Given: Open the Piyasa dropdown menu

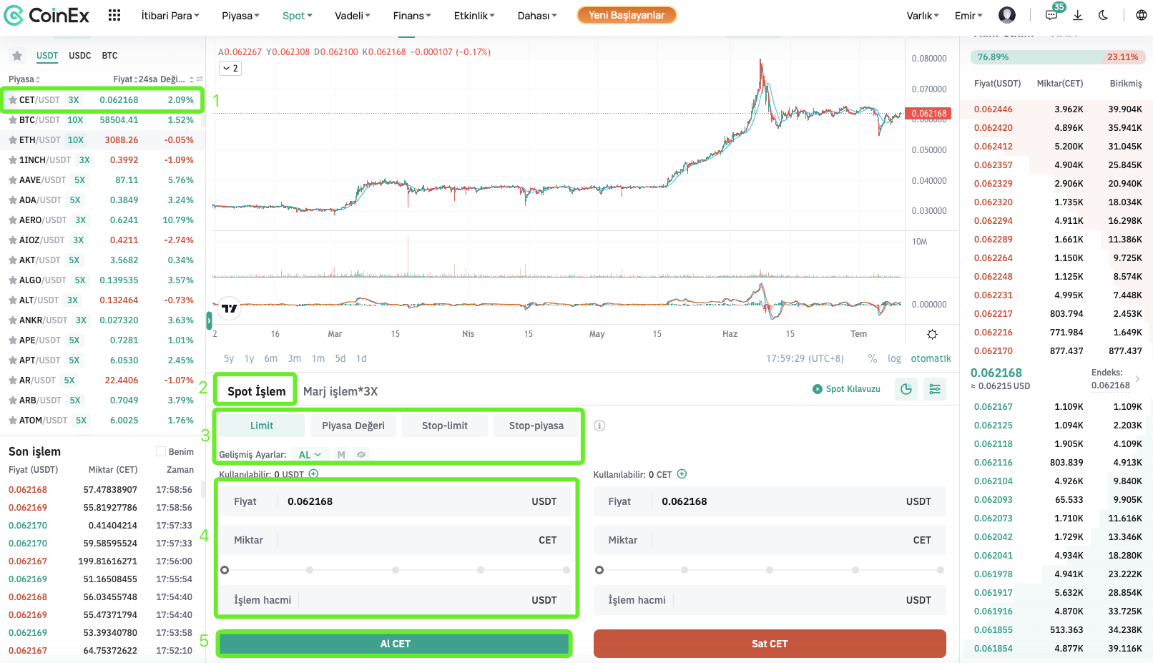Looking at the screenshot, I should coord(240,16).
